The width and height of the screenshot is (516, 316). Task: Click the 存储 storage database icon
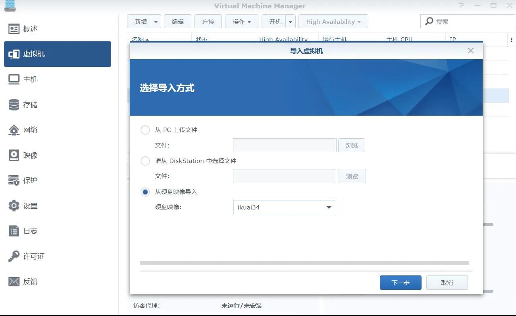[x=14, y=105]
